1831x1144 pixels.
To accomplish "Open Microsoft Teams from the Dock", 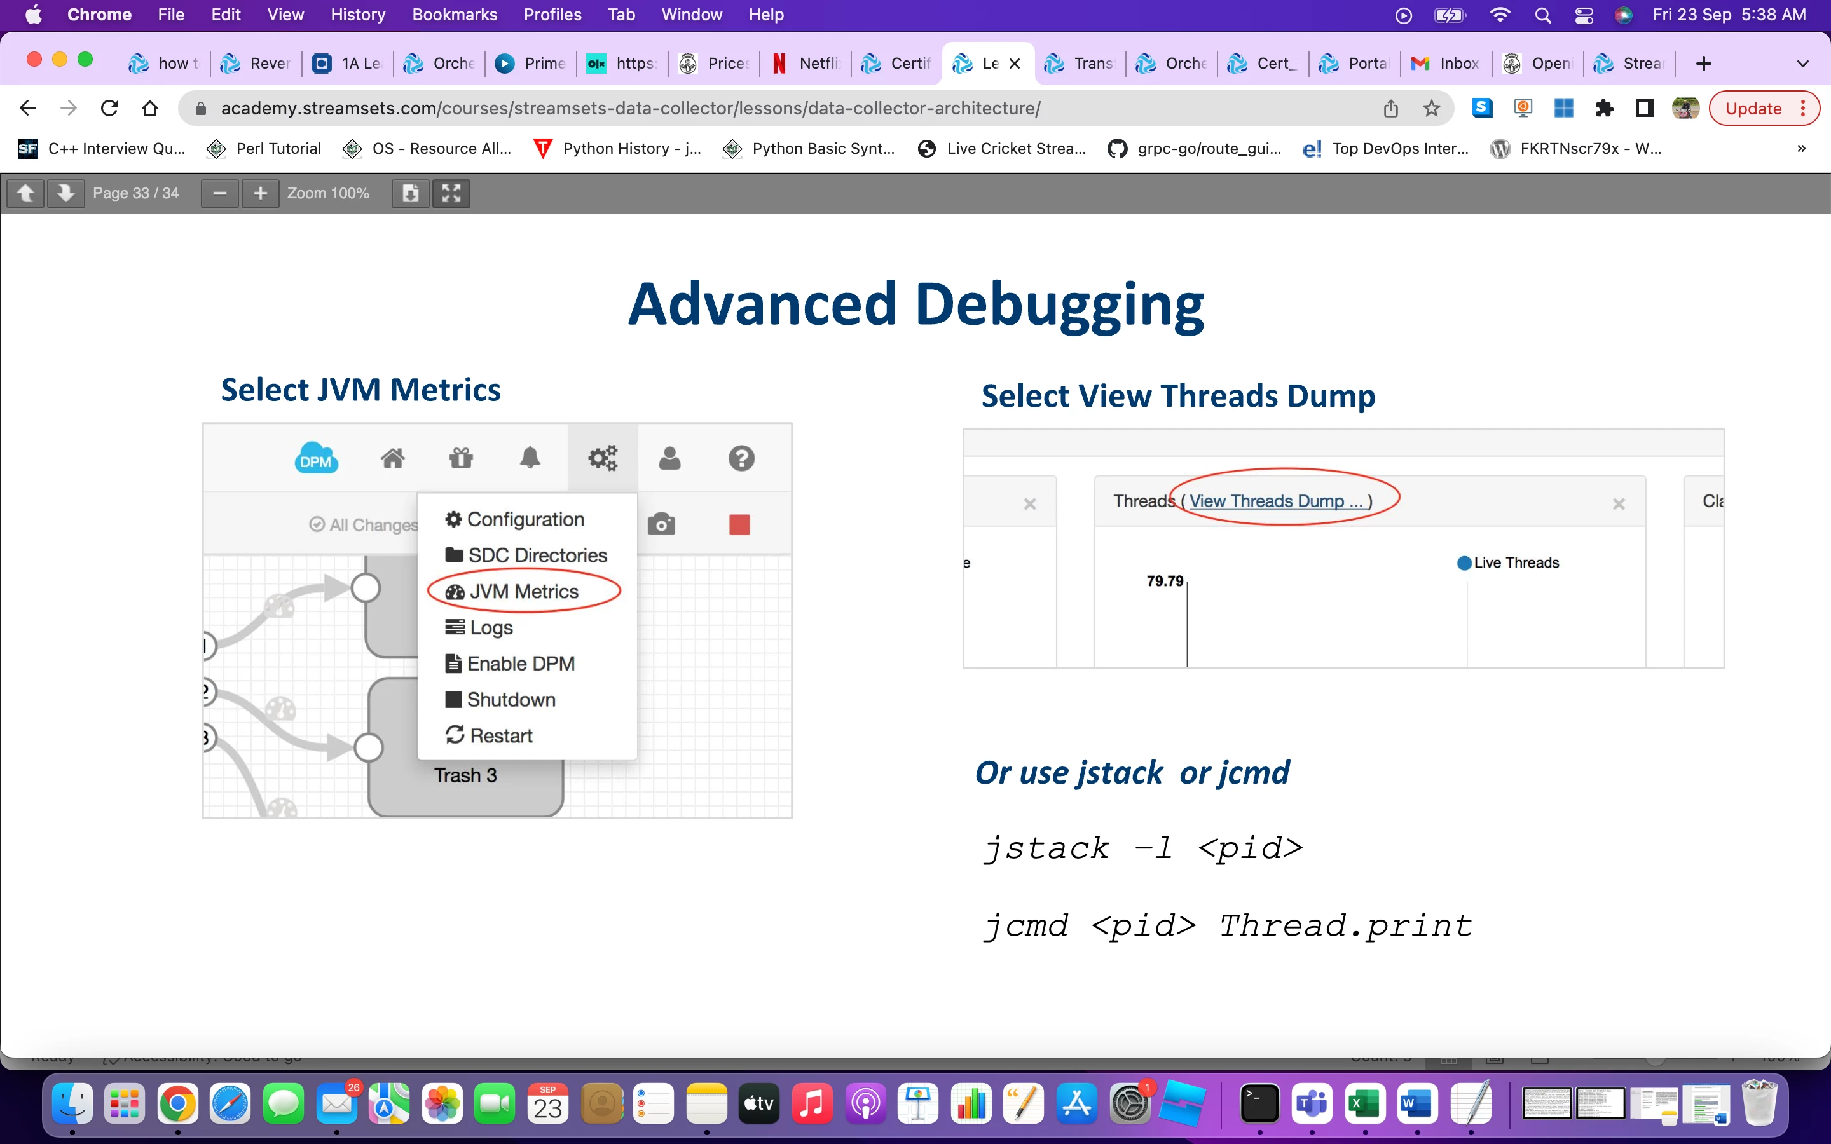I will click(x=1313, y=1103).
